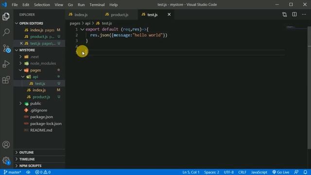Change the UTF-8 encoding

click(x=229, y=172)
